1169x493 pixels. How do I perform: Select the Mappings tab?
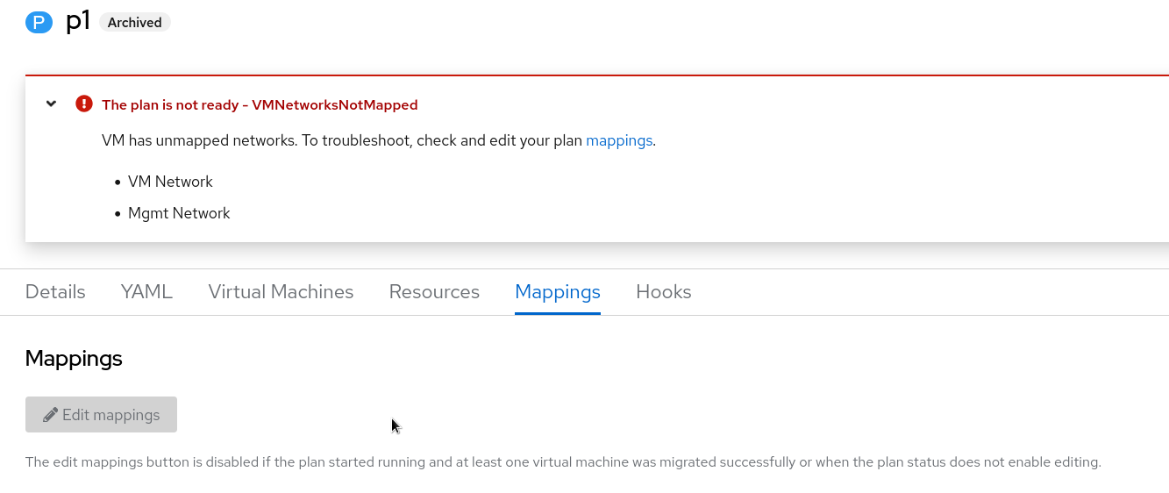(x=558, y=292)
